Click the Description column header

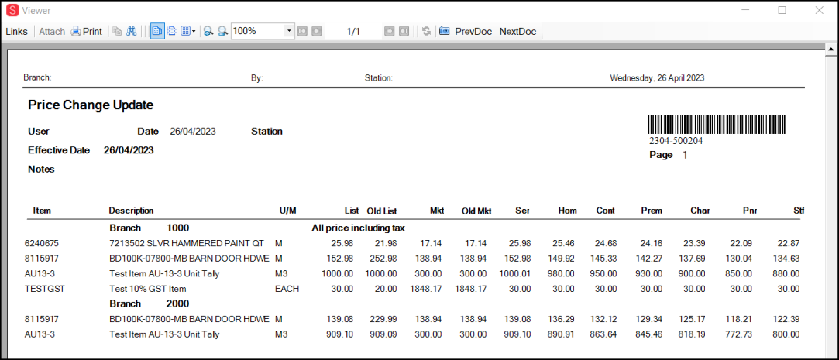(x=131, y=211)
